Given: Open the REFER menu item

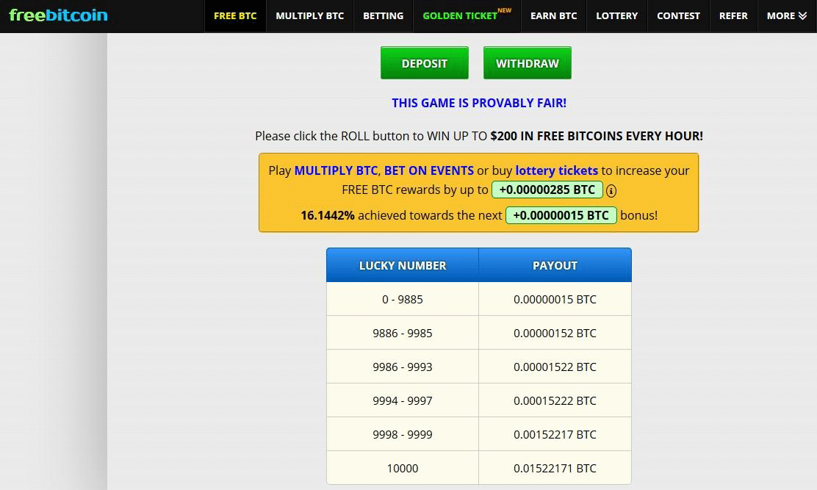Looking at the screenshot, I should click(733, 16).
